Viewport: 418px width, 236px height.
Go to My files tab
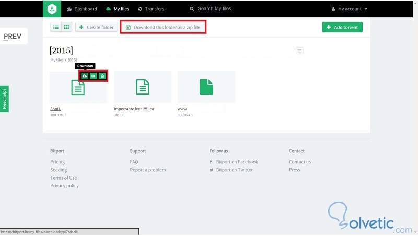pyautogui.click(x=118, y=9)
